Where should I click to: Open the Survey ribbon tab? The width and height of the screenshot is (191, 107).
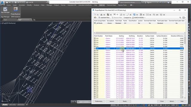click(63, 5)
